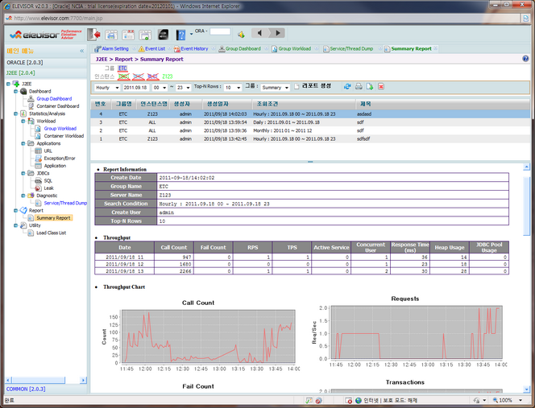The image size is (535, 408).
Task: Collapse the J2EE root tree node
Action: (8, 84)
